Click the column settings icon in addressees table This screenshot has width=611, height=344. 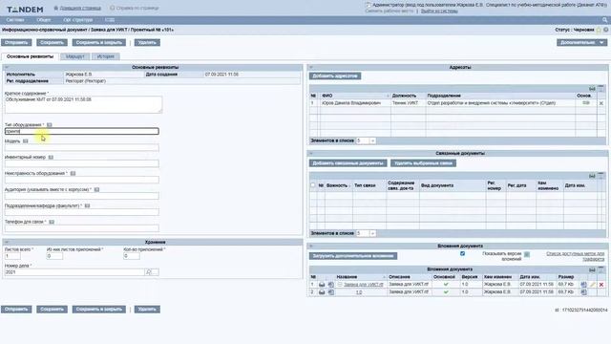click(x=600, y=89)
